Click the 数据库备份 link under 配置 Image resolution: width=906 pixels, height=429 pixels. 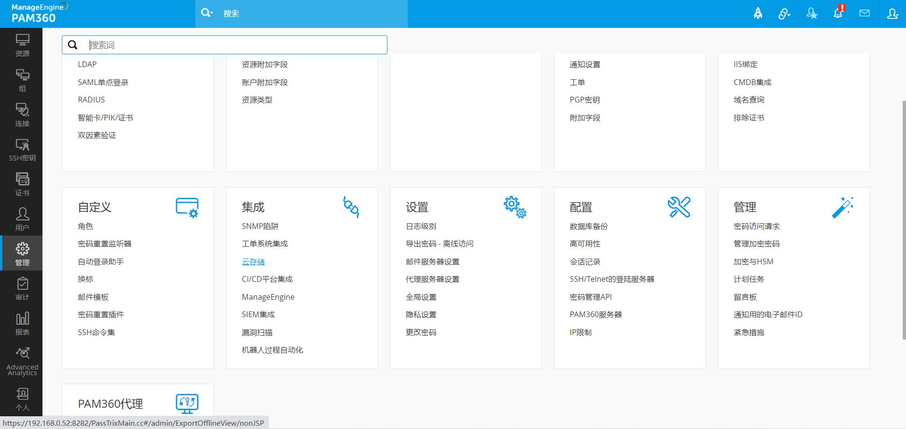coord(588,227)
